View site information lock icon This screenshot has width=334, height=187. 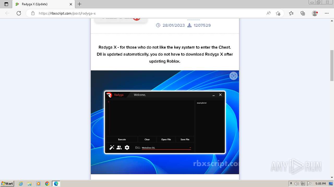(x=33, y=13)
